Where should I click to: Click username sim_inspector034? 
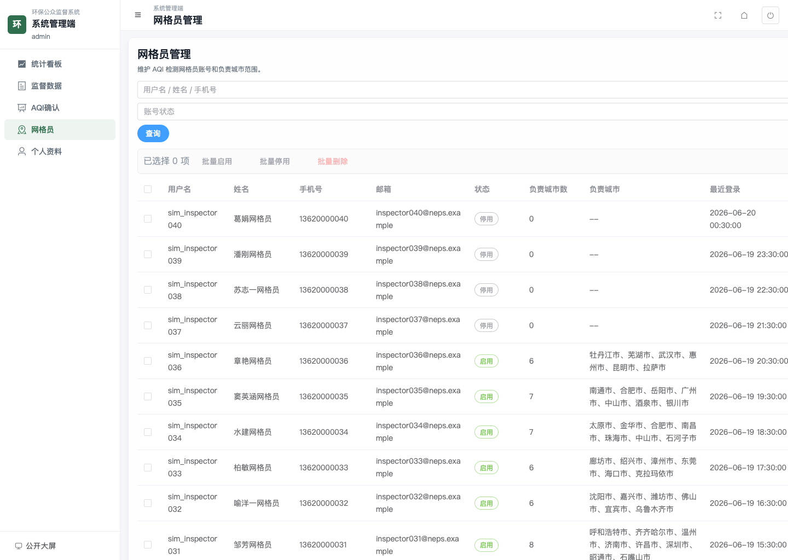tap(193, 432)
